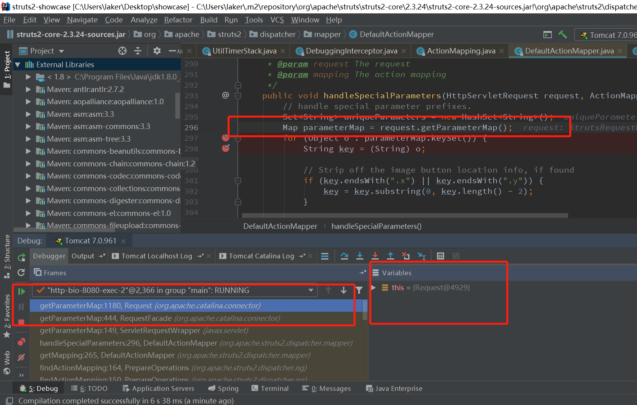
Task: Open the Tomcat Localhost Log tab
Action: tap(157, 256)
